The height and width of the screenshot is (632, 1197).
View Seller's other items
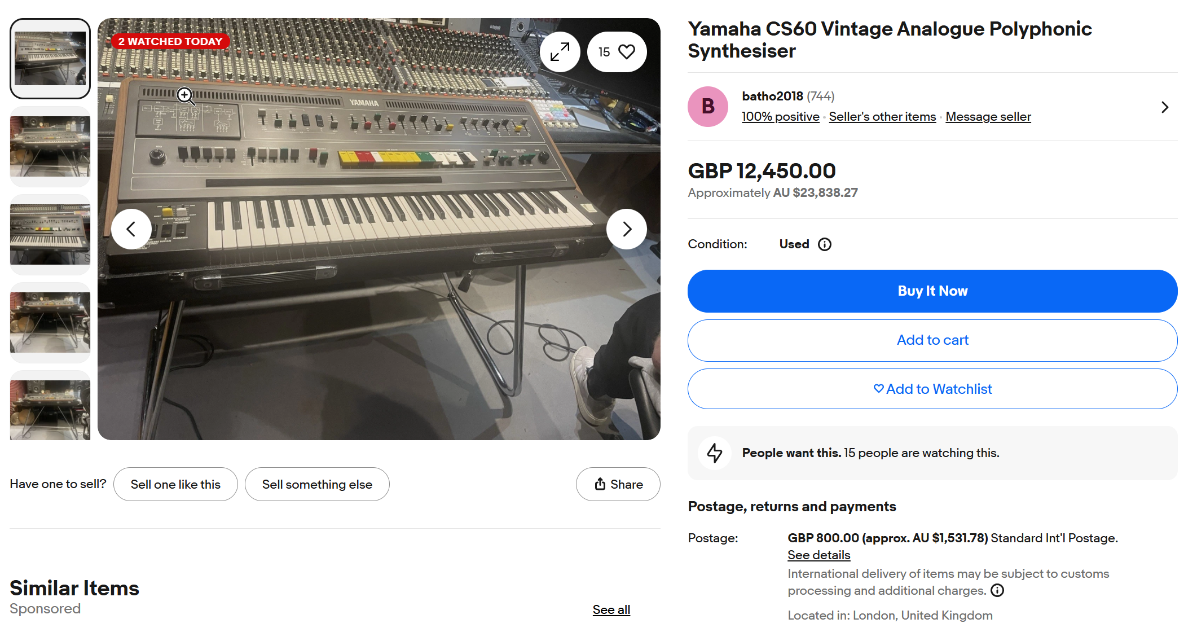(882, 117)
